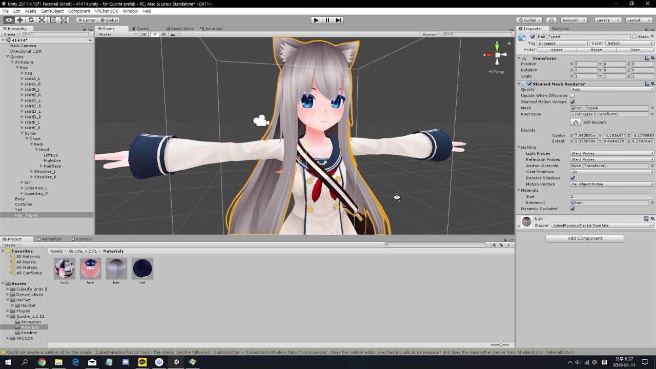Switch to the Game tab
Screen dimensions: 656x369
140,29
